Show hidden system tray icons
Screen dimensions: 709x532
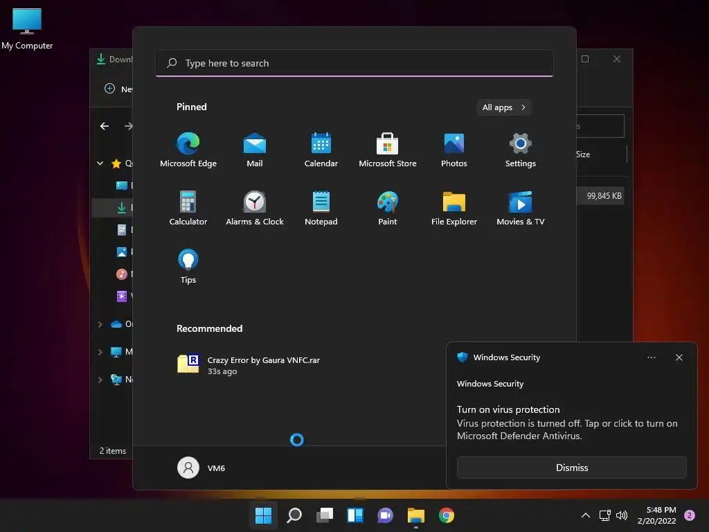(586, 515)
